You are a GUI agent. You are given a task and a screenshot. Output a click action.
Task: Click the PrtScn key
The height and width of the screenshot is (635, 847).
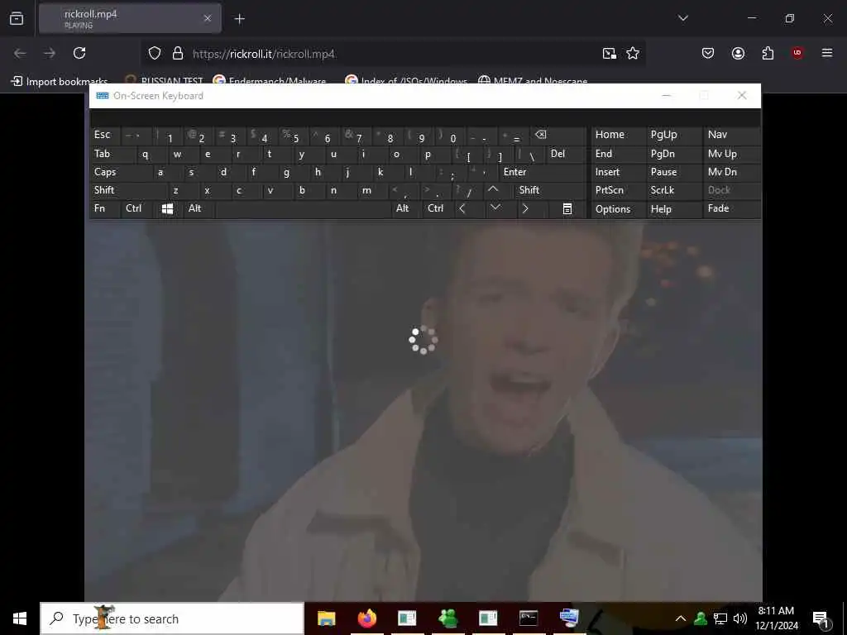click(x=617, y=190)
